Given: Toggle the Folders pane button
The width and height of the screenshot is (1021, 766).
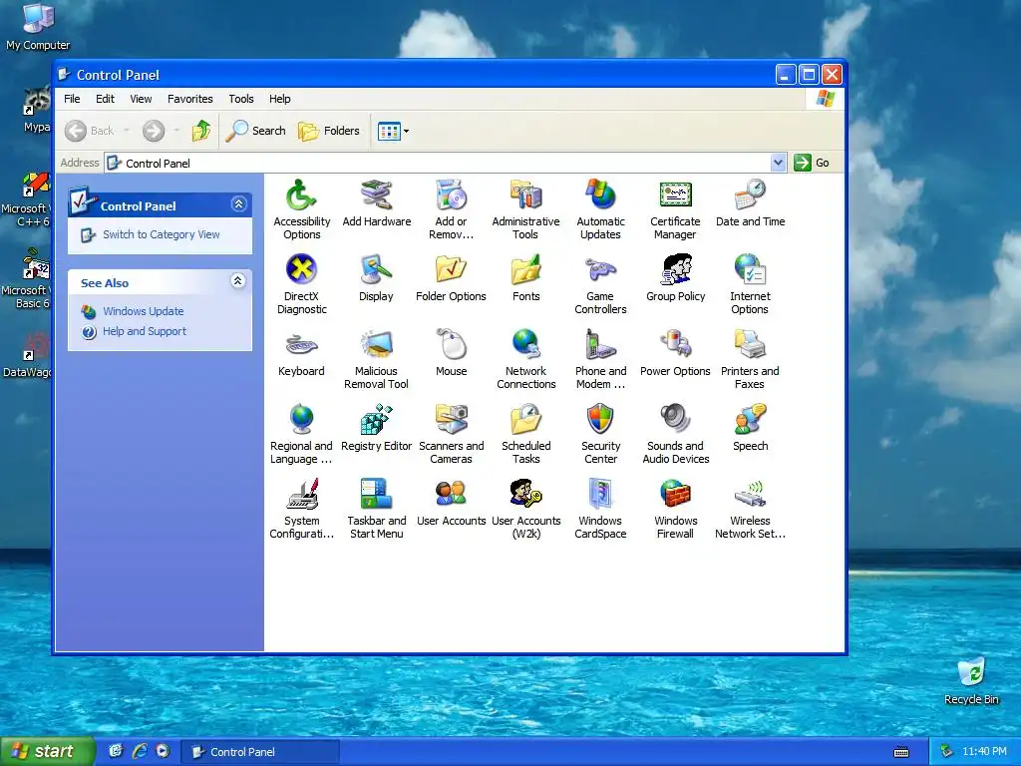Looking at the screenshot, I should point(329,131).
